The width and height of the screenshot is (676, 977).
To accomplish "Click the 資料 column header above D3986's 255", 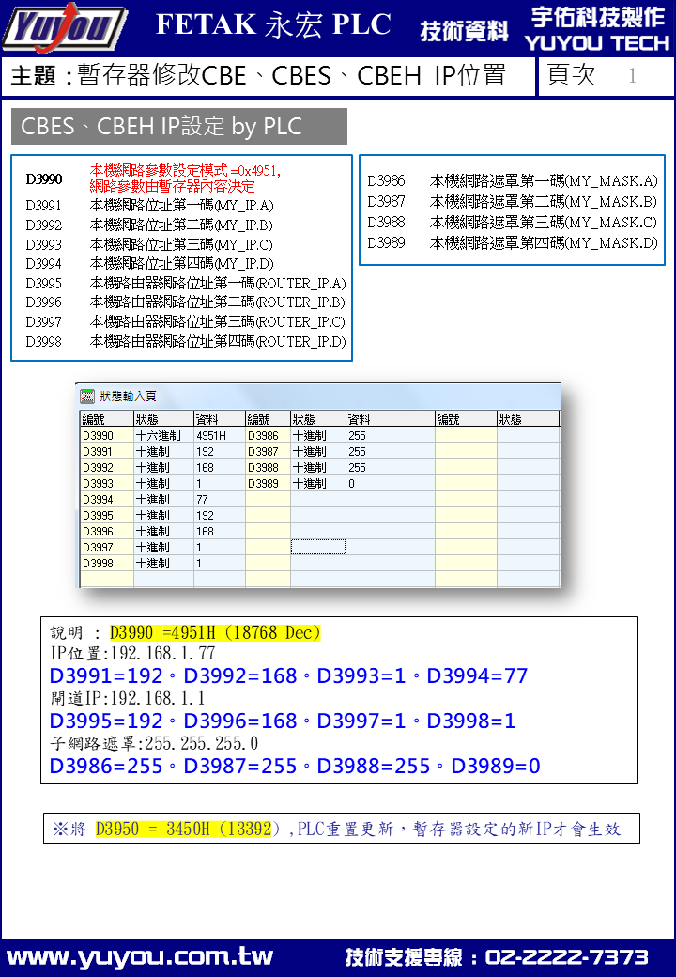I will 391,419.
